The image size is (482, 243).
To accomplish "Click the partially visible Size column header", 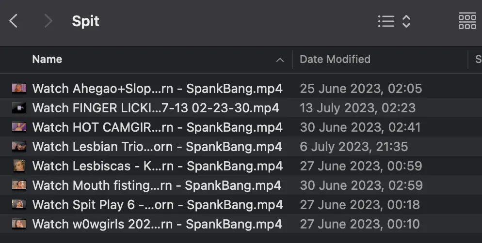I will (x=478, y=59).
